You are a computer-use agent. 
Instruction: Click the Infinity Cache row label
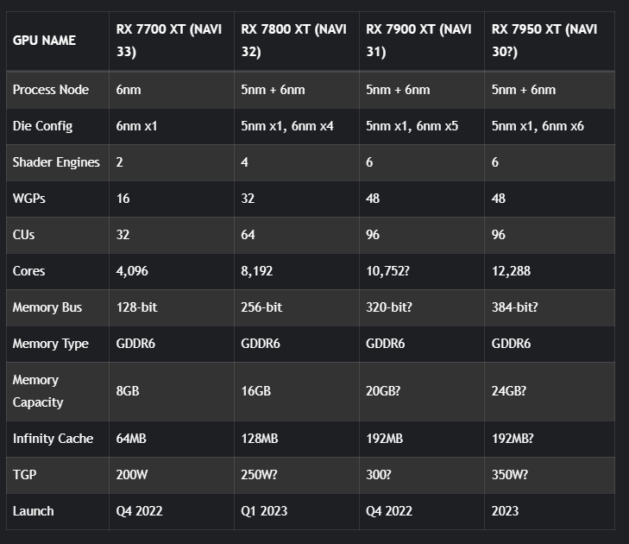point(53,439)
